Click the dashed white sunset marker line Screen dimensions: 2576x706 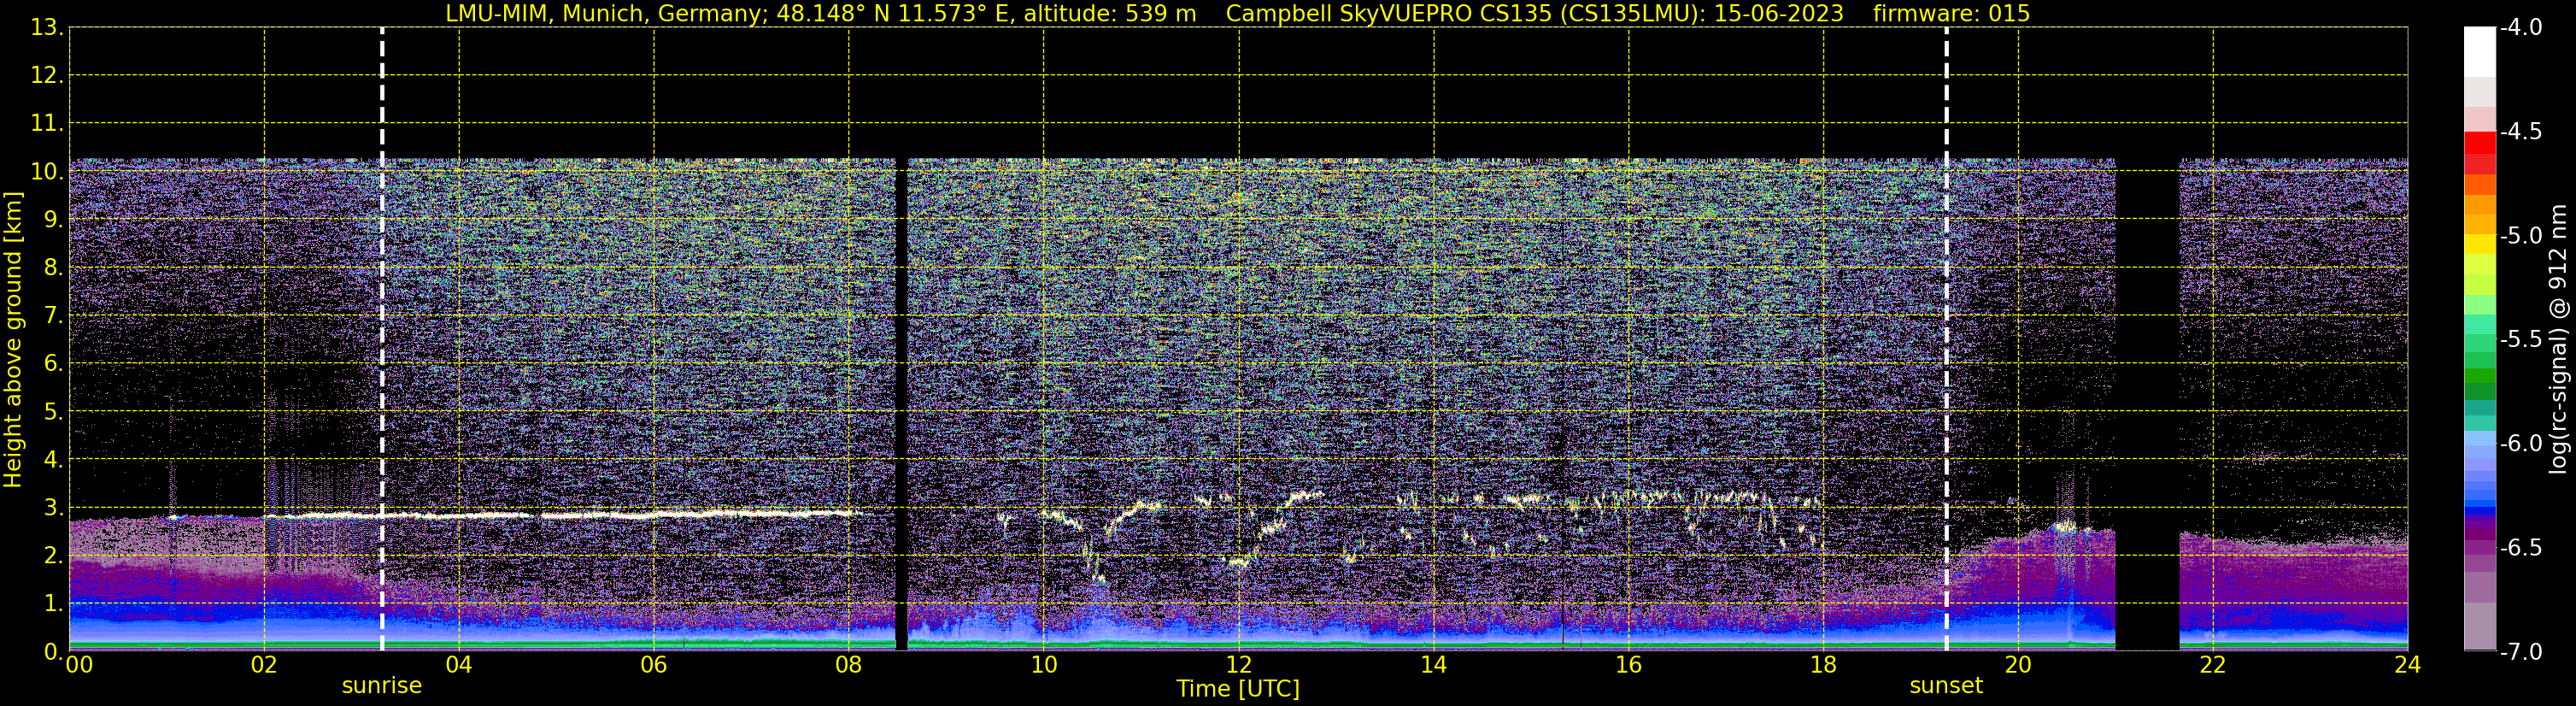(x=1946, y=339)
